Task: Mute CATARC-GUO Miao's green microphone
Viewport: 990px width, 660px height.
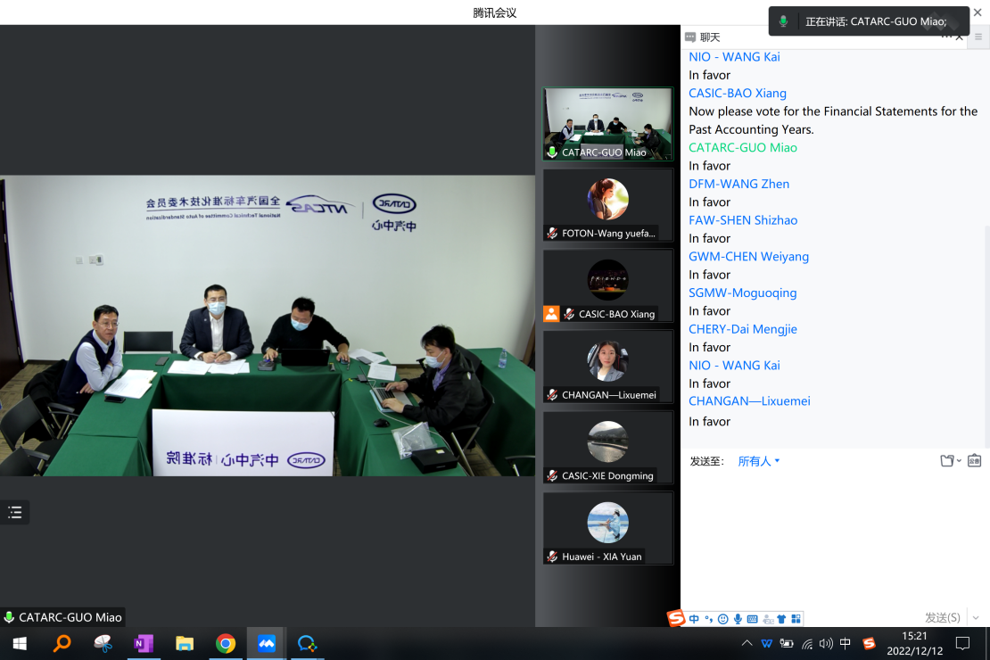Action: 551,152
